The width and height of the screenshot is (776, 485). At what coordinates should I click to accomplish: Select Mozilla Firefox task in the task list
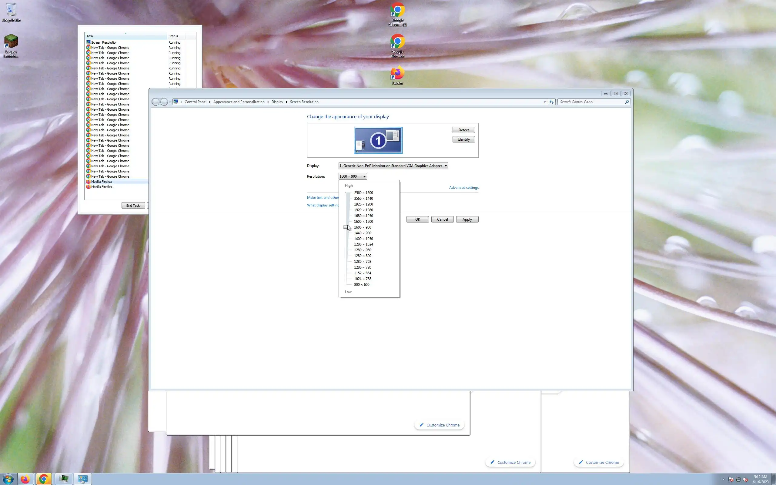click(x=102, y=182)
